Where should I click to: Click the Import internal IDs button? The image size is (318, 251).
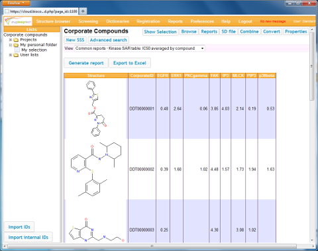click(28, 237)
